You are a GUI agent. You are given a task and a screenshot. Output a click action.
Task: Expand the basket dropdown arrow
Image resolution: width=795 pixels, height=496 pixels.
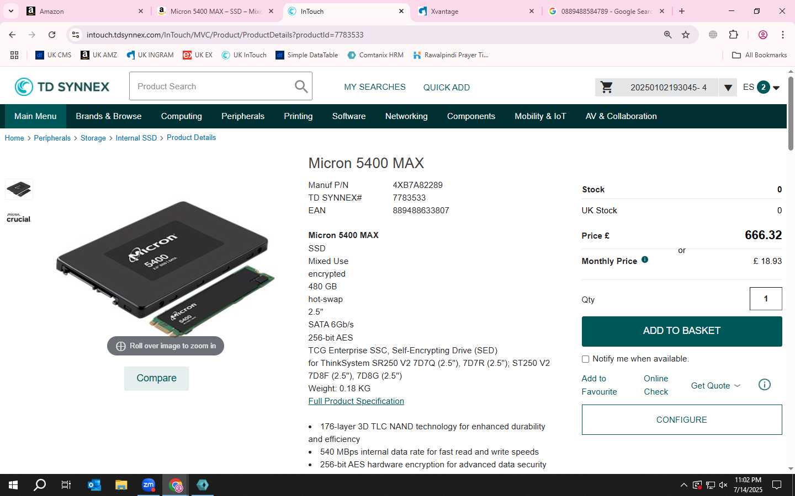click(x=728, y=87)
